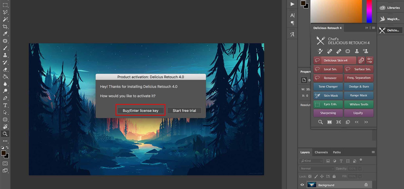Open the MagicR... panel tab
The height and width of the screenshot is (189, 404).
(x=390, y=19)
